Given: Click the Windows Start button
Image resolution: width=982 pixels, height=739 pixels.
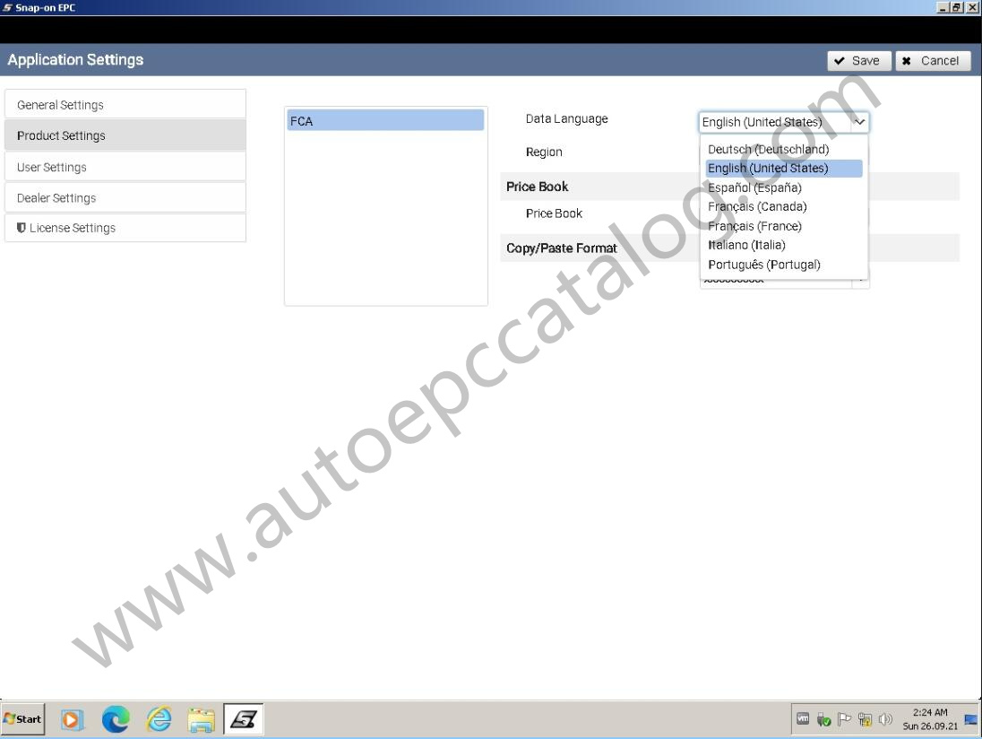Looking at the screenshot, I should pyautogui.click(x=22, y=719).
